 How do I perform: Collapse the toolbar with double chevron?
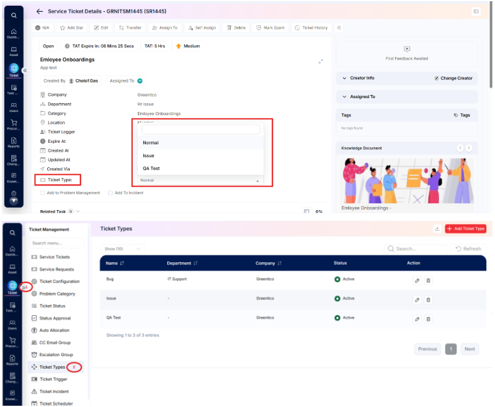pos(339,28)
